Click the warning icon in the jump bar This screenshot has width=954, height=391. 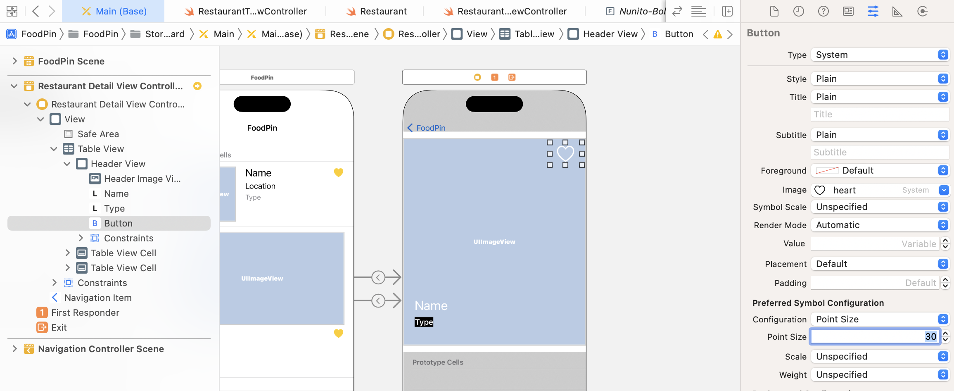tap(718, 34)
